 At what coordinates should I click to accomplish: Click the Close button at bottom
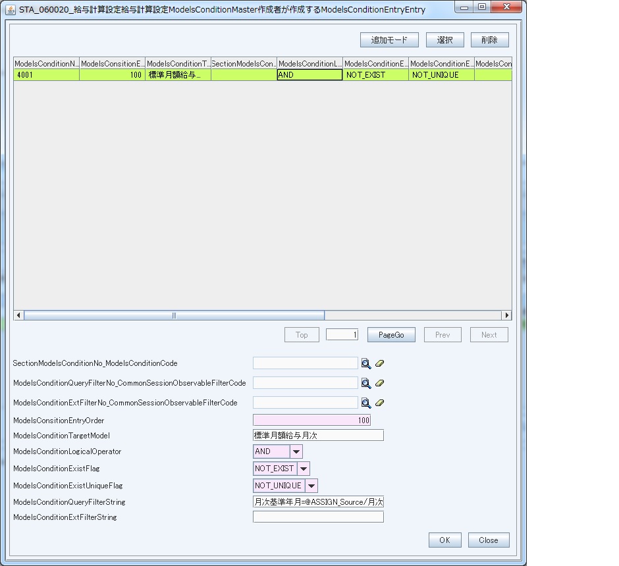tap(489, 540)
